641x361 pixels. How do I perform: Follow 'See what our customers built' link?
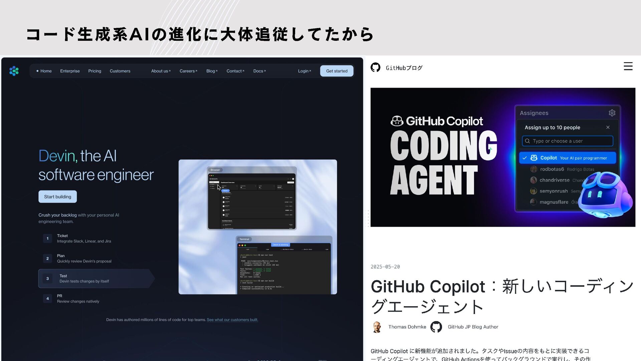pos(232,320)
